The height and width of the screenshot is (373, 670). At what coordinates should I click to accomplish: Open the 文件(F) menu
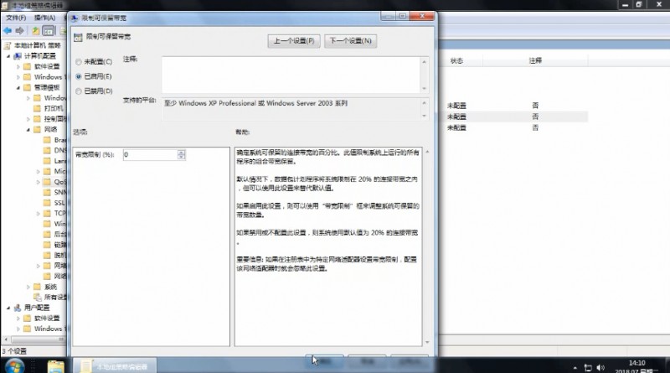pos(16,18)
